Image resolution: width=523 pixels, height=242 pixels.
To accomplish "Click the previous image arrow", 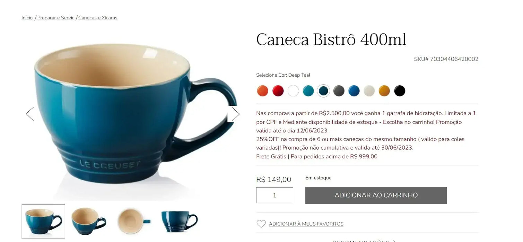I will tap(30, 114).
